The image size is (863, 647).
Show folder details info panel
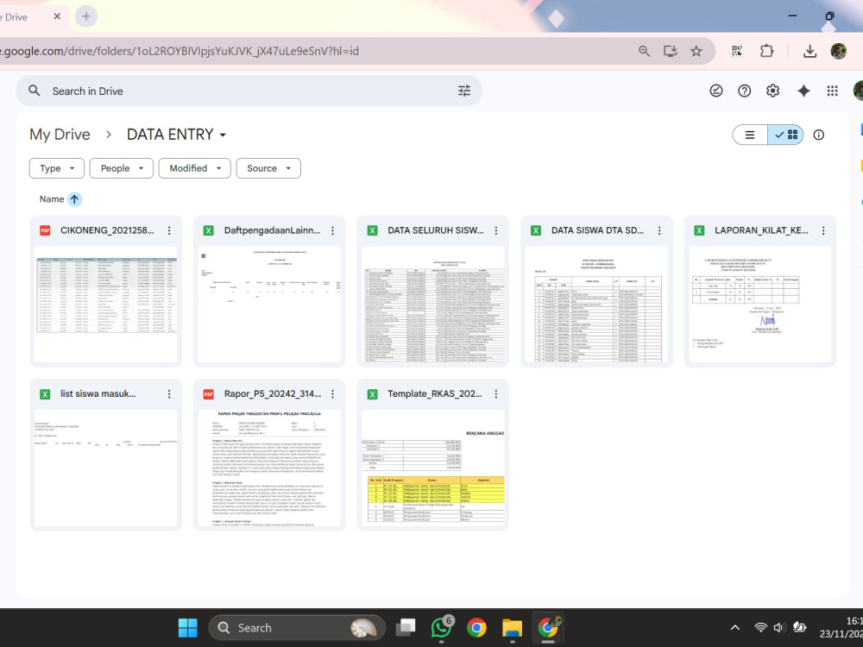click(x=818, y=135)
